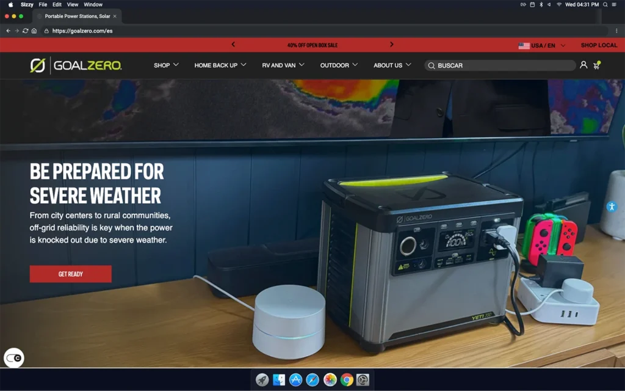Toggle the cookie consent switch
The width and height of the screenshot is (625, 391).
14,358
